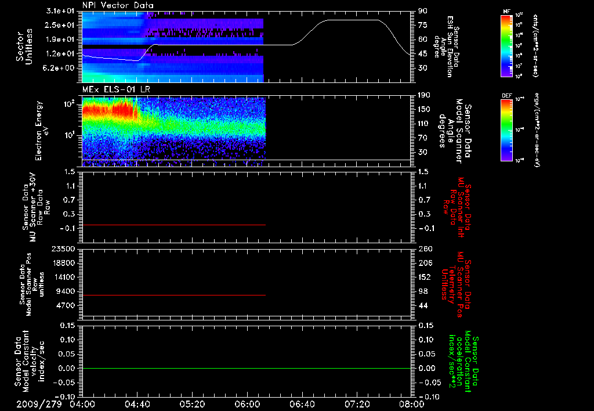The image size is (594, 411).
Task: Click the NF color scale bar
Action: click(x=507, y=45)
